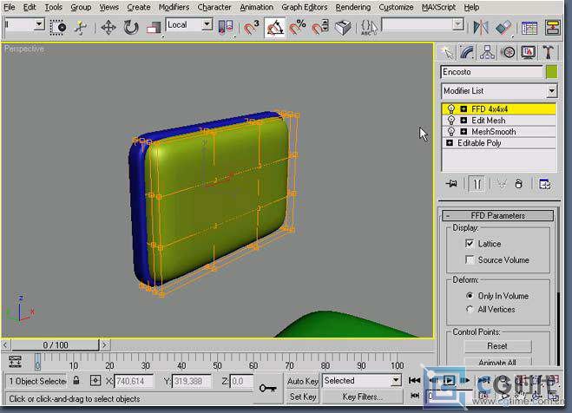Expand FFD 4x4x4 sub-object levels
The height and width of the screenshot is (413, 572).
tap(464, 109)
